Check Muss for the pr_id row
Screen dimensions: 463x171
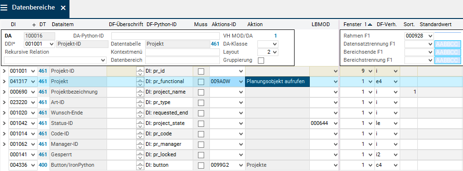tap(201, 71)
